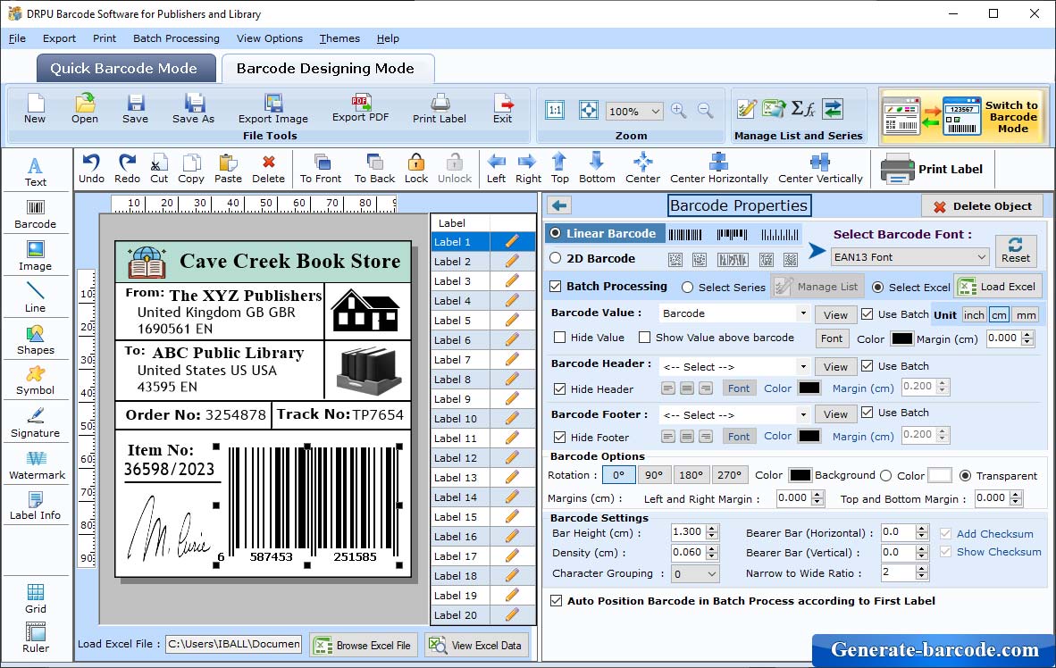Pick white Background color swatch
Image resolution: width=1056 pixels, height=668 pixels.
click(x=940, y=475)
